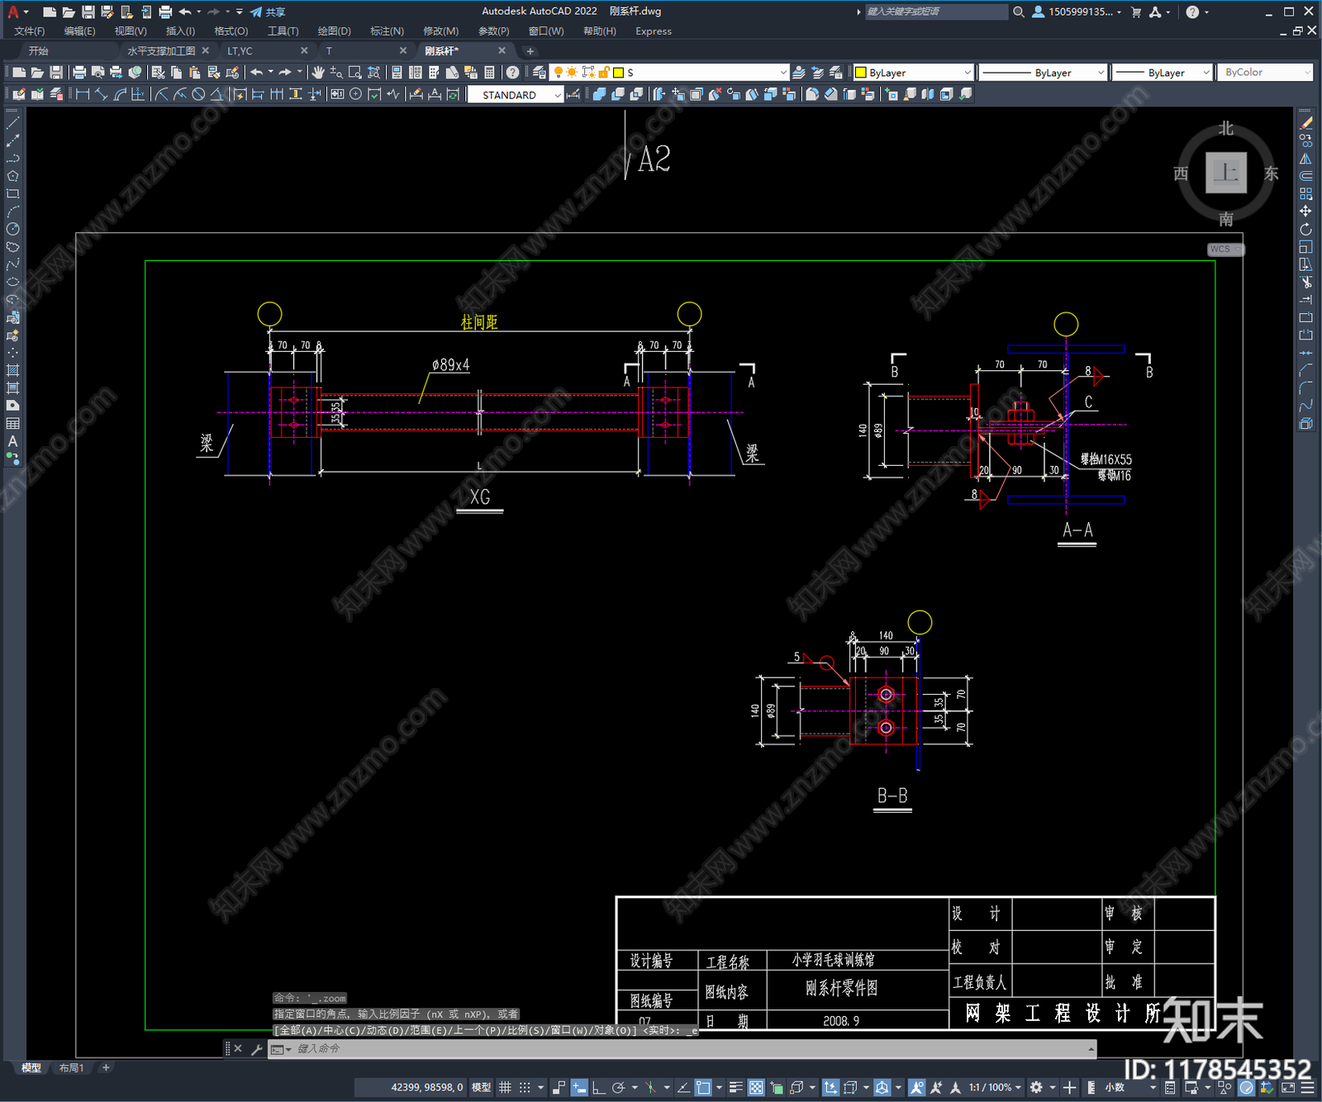Click the Pan hand tool icon
The width and height of the screenshot is (1322, 1102).
coord(318,73)
